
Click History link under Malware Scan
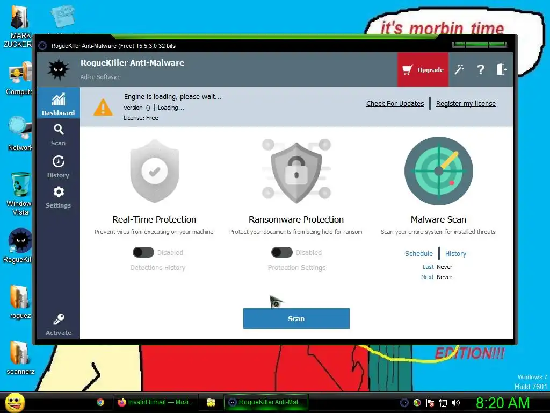455,254
